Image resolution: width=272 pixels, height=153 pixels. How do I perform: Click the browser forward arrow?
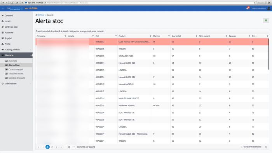point(7,3)
